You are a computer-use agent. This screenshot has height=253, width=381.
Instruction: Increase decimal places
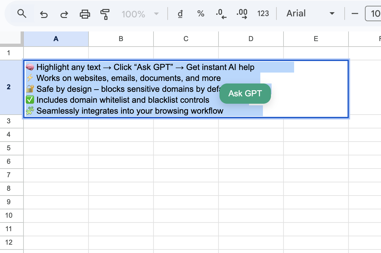242,14
